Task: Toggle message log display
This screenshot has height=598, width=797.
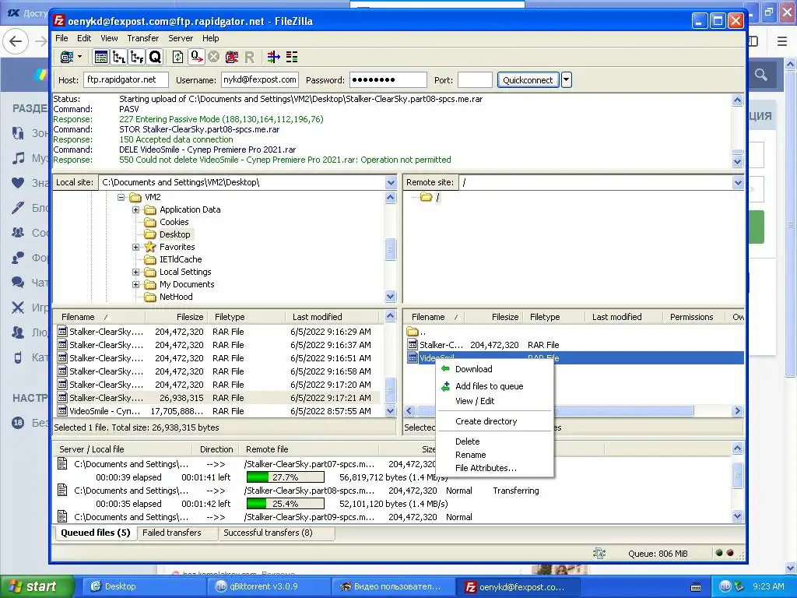Action: point(100,57)
